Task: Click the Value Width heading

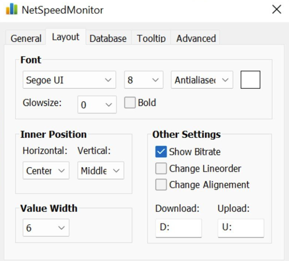Action: click(48, 208)
